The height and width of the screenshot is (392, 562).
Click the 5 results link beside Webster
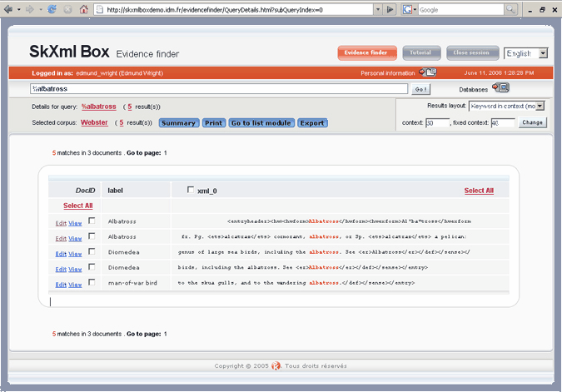pyautogui.click(x=122, y=122)
